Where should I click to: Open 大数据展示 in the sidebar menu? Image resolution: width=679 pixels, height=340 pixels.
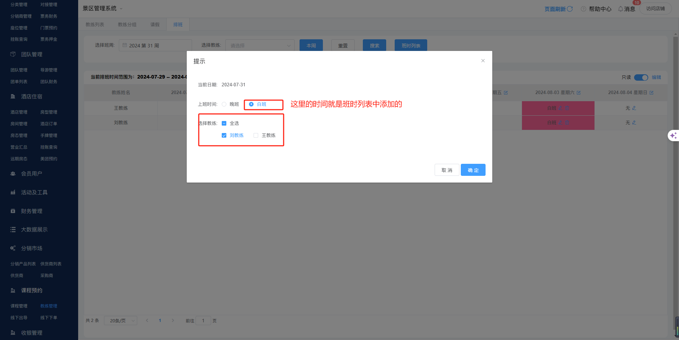(34, 230)
